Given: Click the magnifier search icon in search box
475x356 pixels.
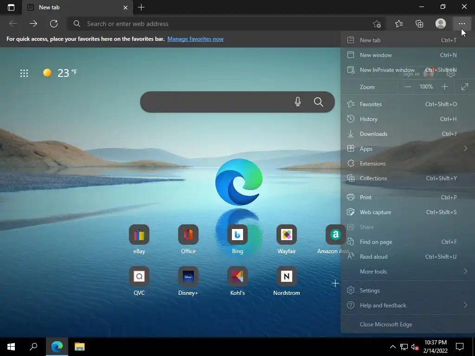Looking at the screenshot, I should pos(318,102).
